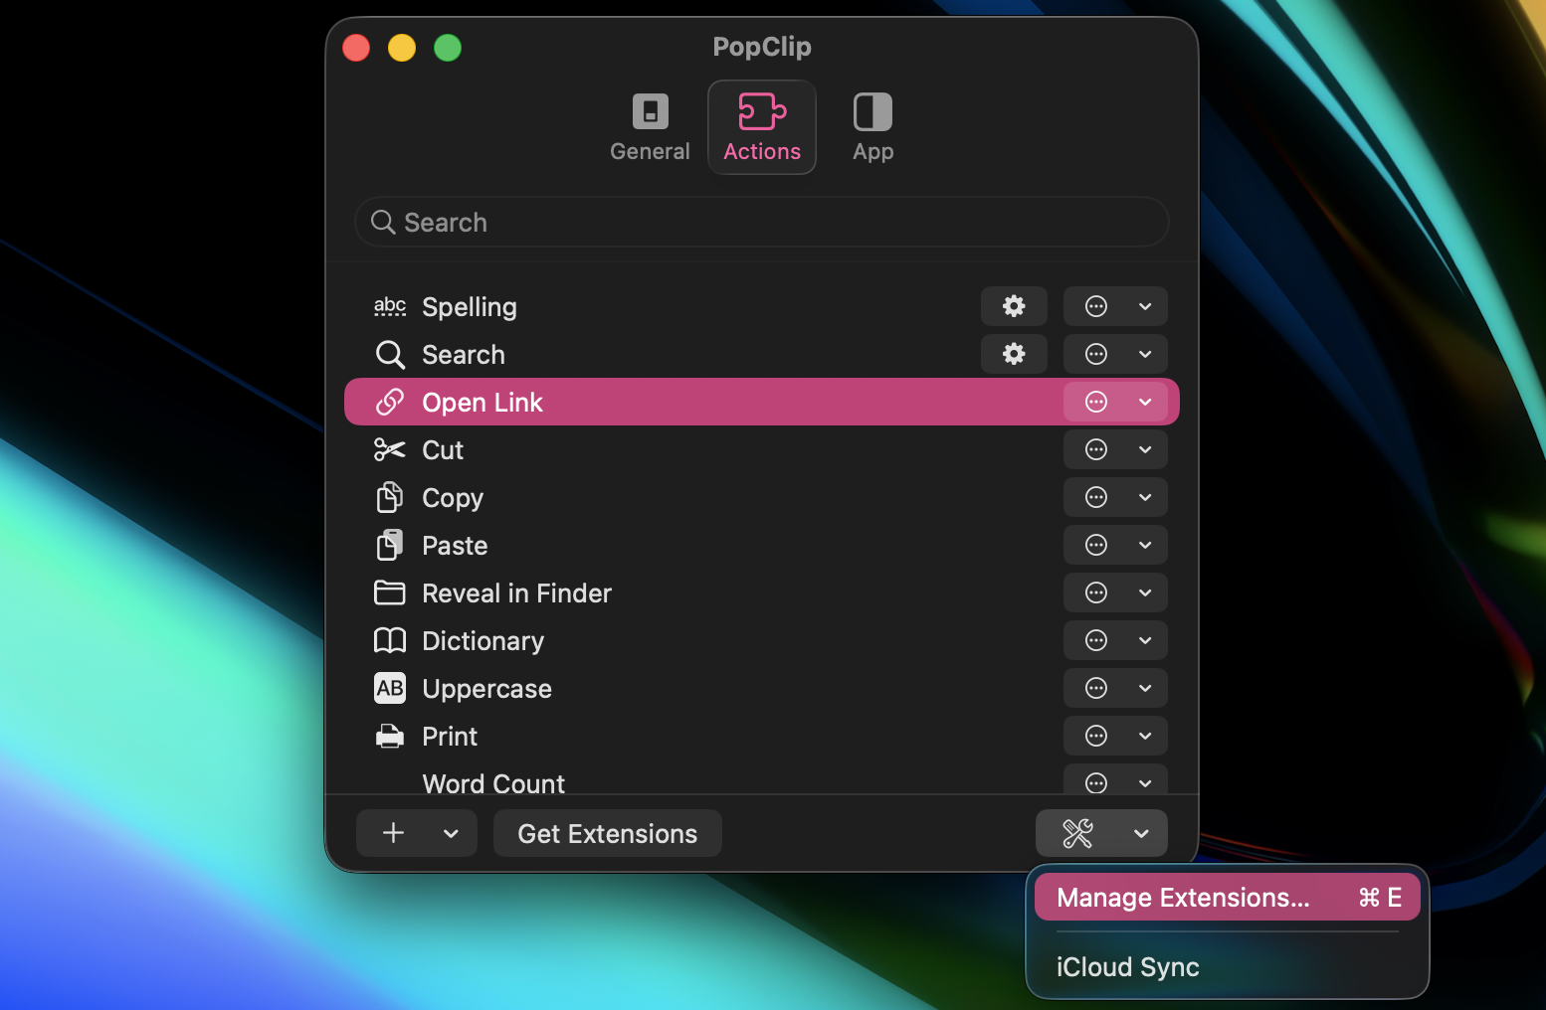Switch to the General tab
Image resolution: width=1546 pixels, height=1010 pixels.
650,127
